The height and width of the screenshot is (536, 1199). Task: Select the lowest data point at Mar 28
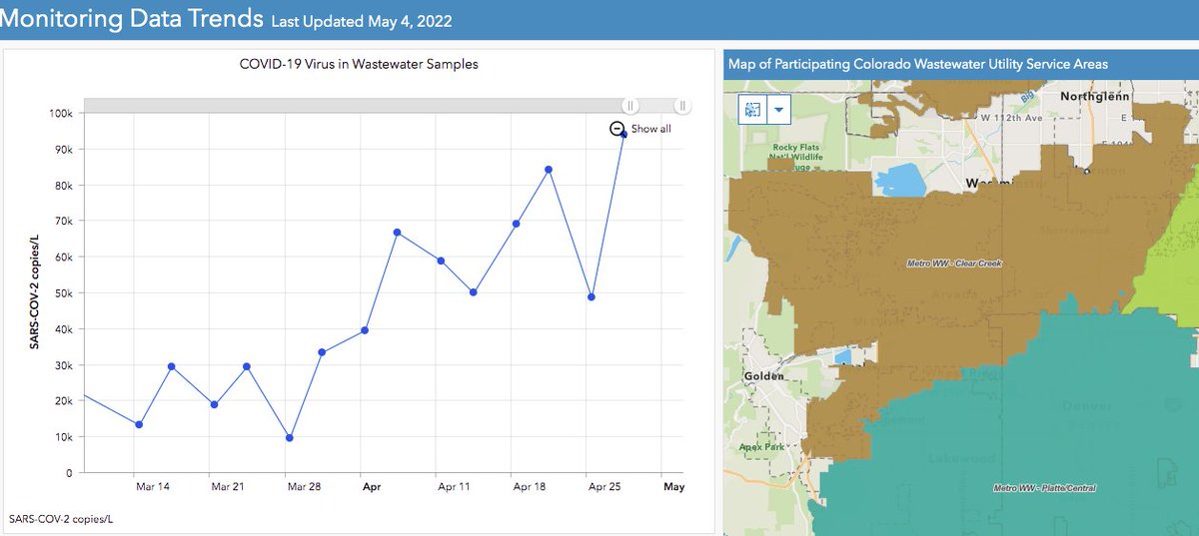point(289,437)
